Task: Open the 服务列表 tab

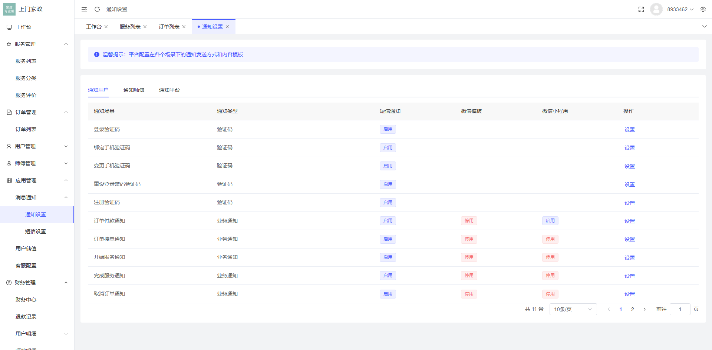Action: coord(129,26)
